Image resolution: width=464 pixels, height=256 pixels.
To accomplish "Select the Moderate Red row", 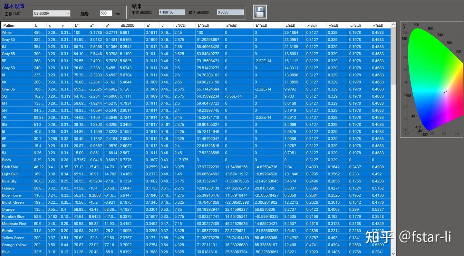I will click(196, 224).
